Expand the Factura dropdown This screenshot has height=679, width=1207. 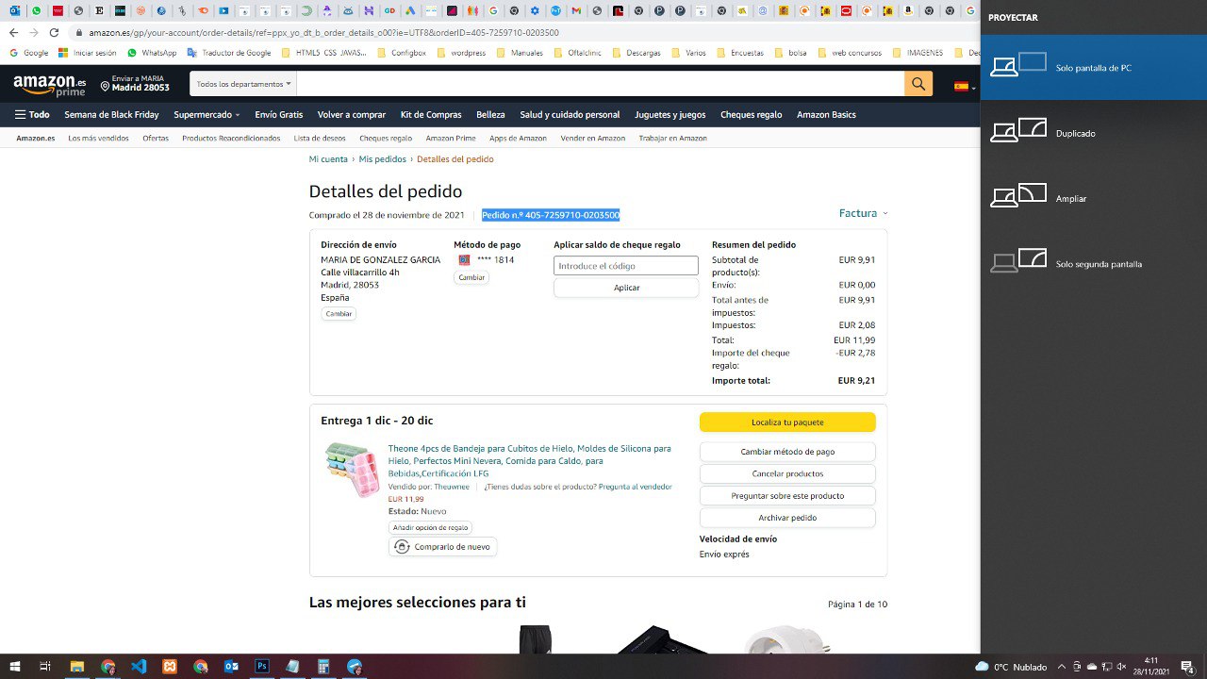click(x=863, y=214)
